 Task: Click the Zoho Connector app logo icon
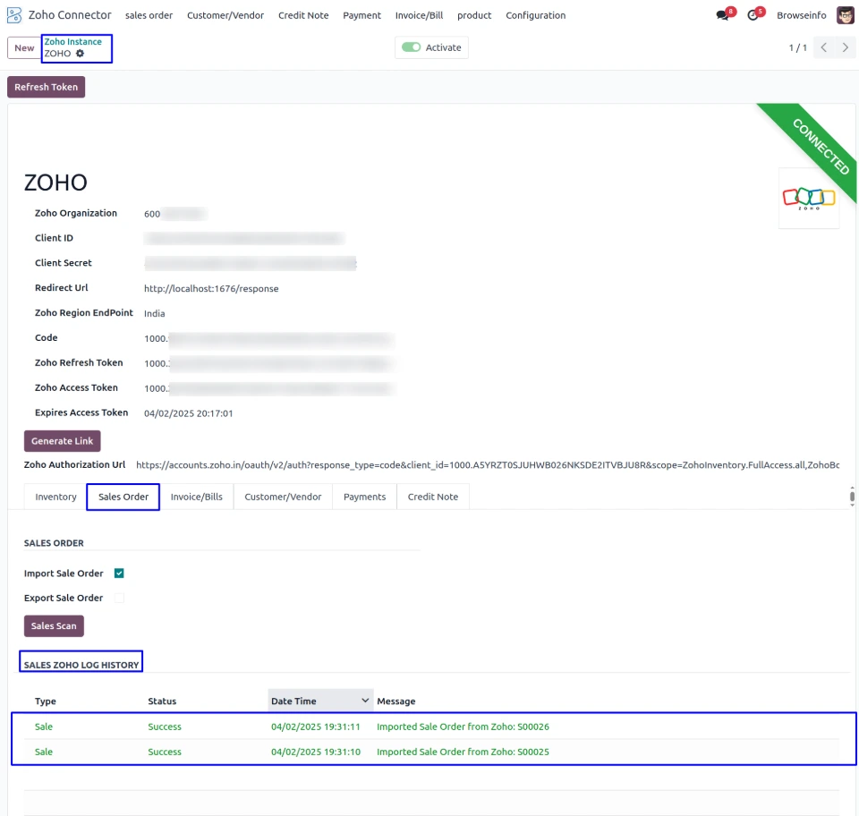click(14, 15)
